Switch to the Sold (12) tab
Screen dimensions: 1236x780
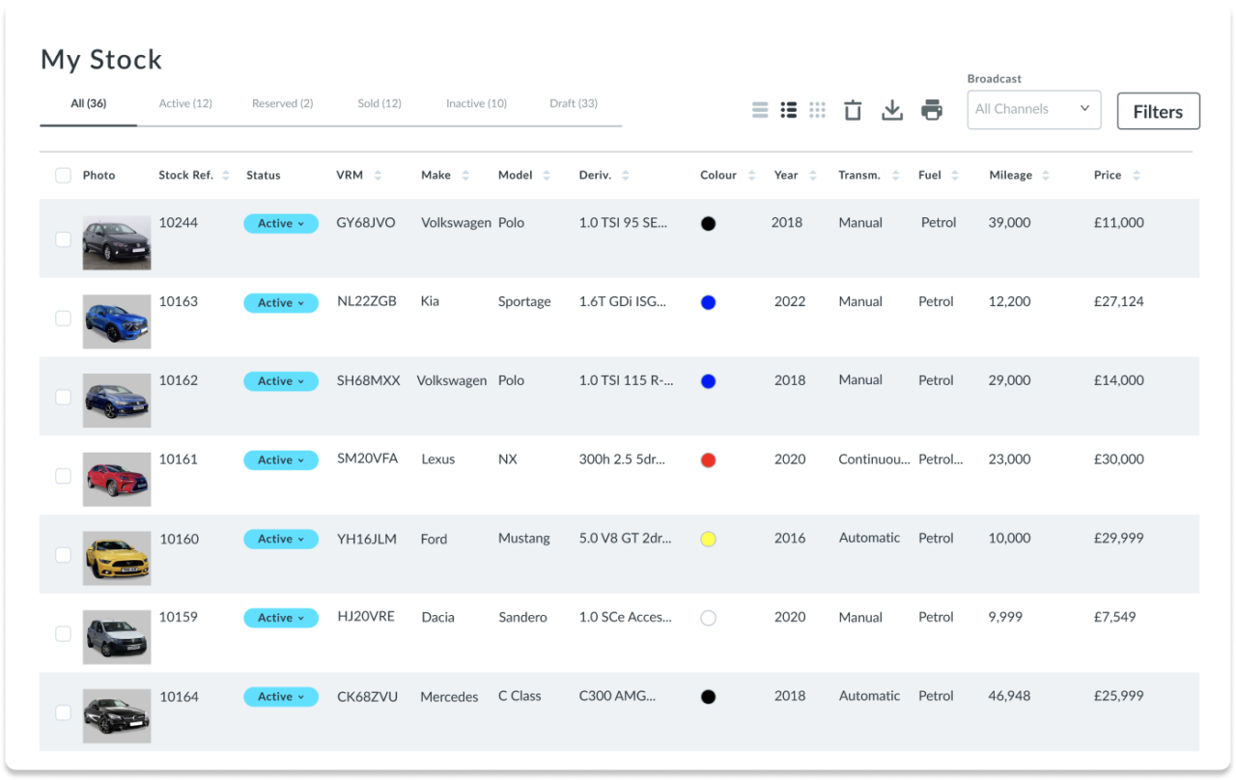pyautogui.click(x=379, y=103)
